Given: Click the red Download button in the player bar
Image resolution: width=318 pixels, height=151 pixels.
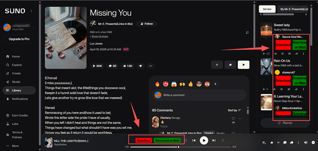Looking at the screenshot, I should 144,140.
